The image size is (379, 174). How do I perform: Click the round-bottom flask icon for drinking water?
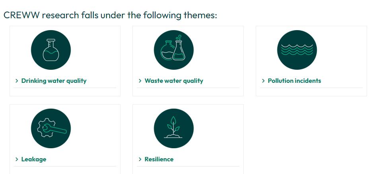[51, 50]
